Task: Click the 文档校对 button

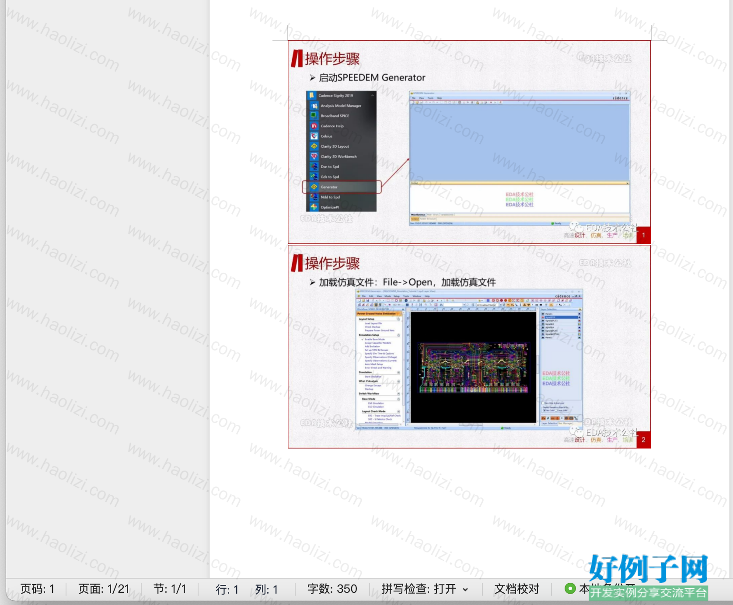Action: click(517, 589)
